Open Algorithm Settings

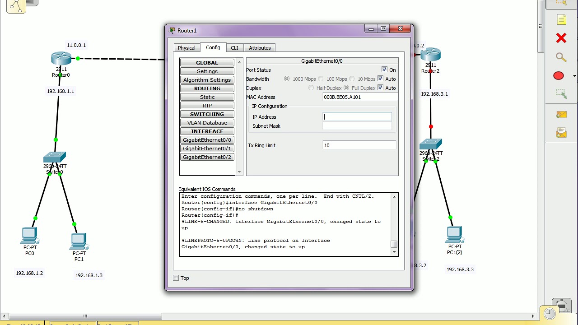tap(207, 80)
